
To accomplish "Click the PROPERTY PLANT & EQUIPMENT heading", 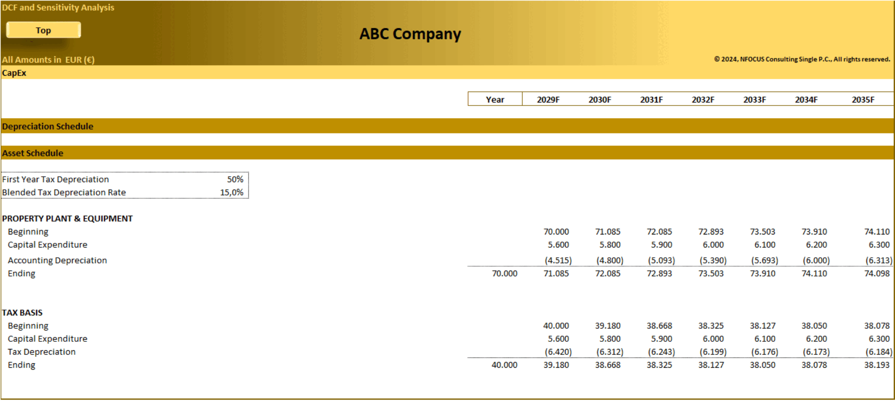I will [68, 219].
